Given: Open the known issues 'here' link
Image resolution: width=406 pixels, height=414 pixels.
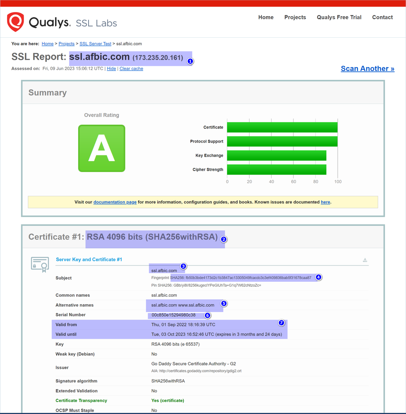Looking at the screenshot, I should (325, 202).
